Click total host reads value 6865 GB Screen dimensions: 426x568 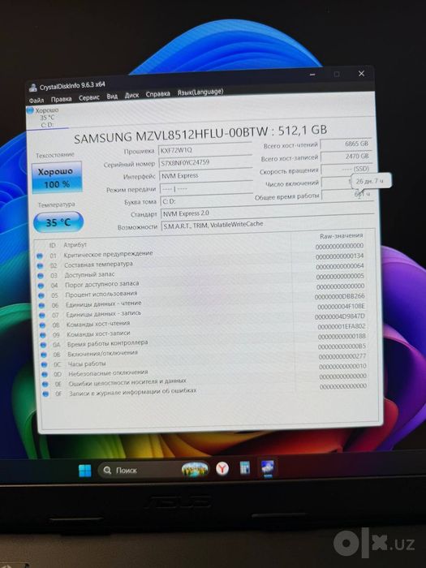coord(346,144)
